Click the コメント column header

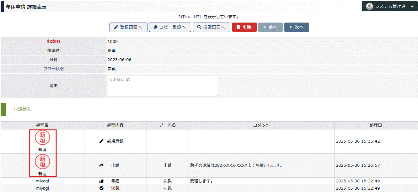(261, 125)
